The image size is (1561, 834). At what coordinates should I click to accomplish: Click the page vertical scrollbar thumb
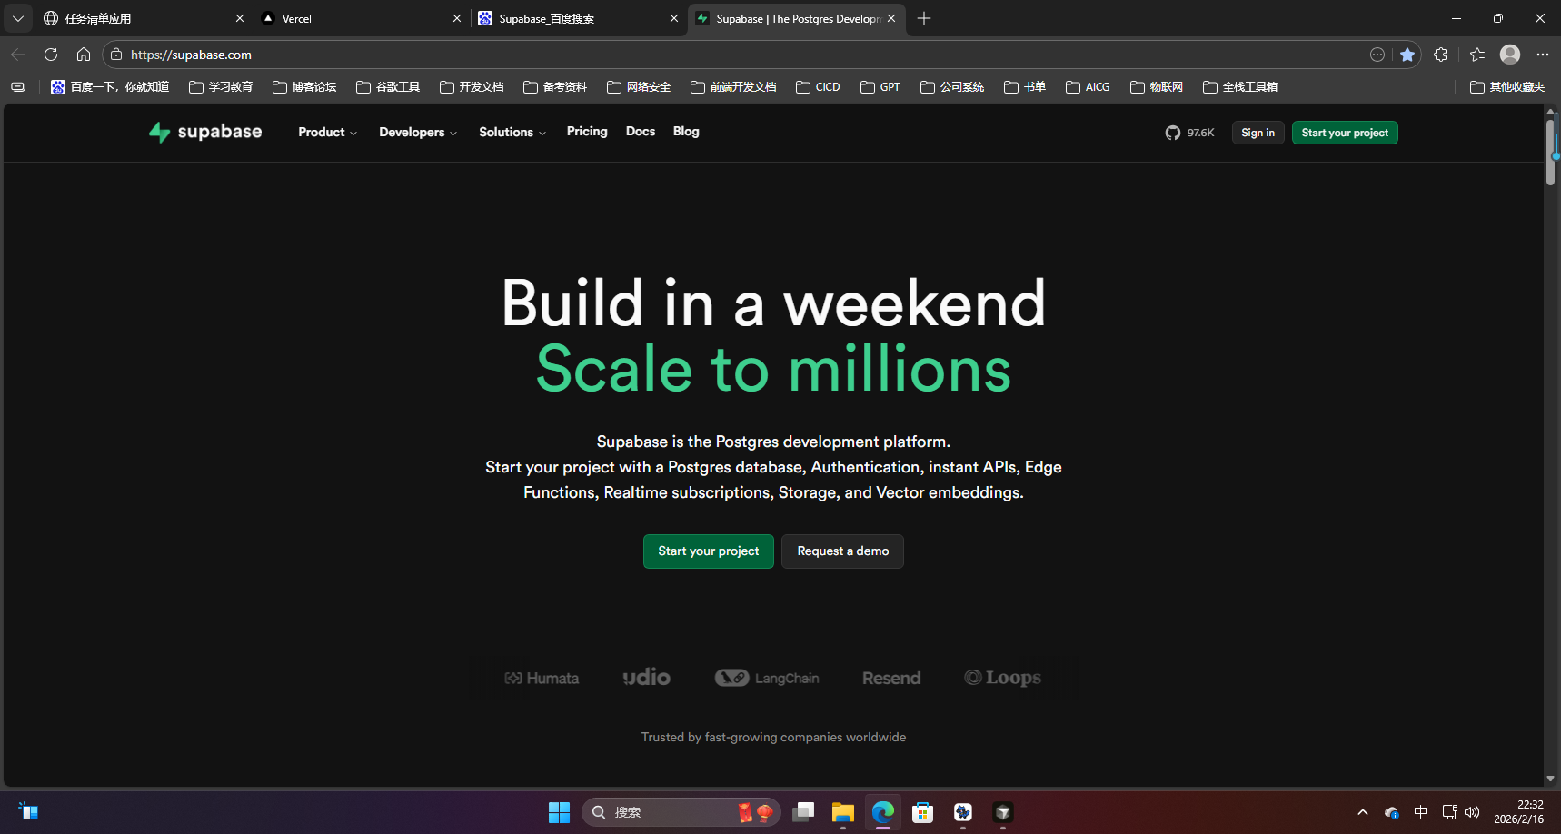click(1551, 152)
